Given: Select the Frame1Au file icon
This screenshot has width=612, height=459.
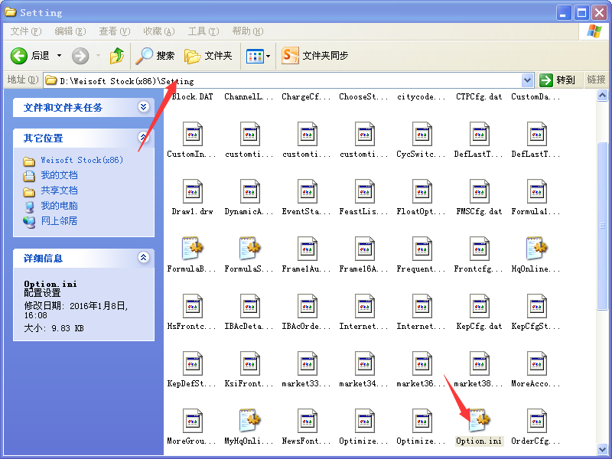Looking at the screenshot, I should pos(308,249).
